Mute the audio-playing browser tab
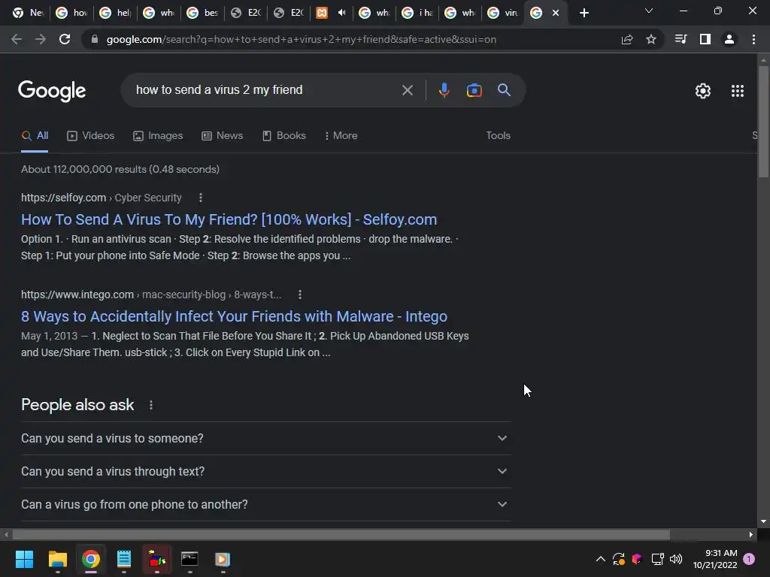The width and height of the screenshot is (770, 577). [x=342, y=13]
